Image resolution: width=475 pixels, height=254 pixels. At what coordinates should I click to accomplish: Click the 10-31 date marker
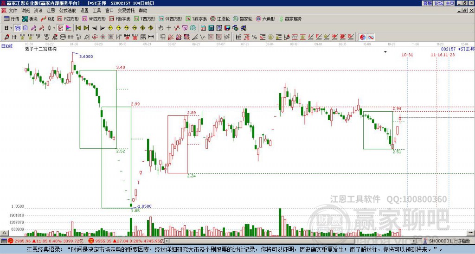coord(407,55)
